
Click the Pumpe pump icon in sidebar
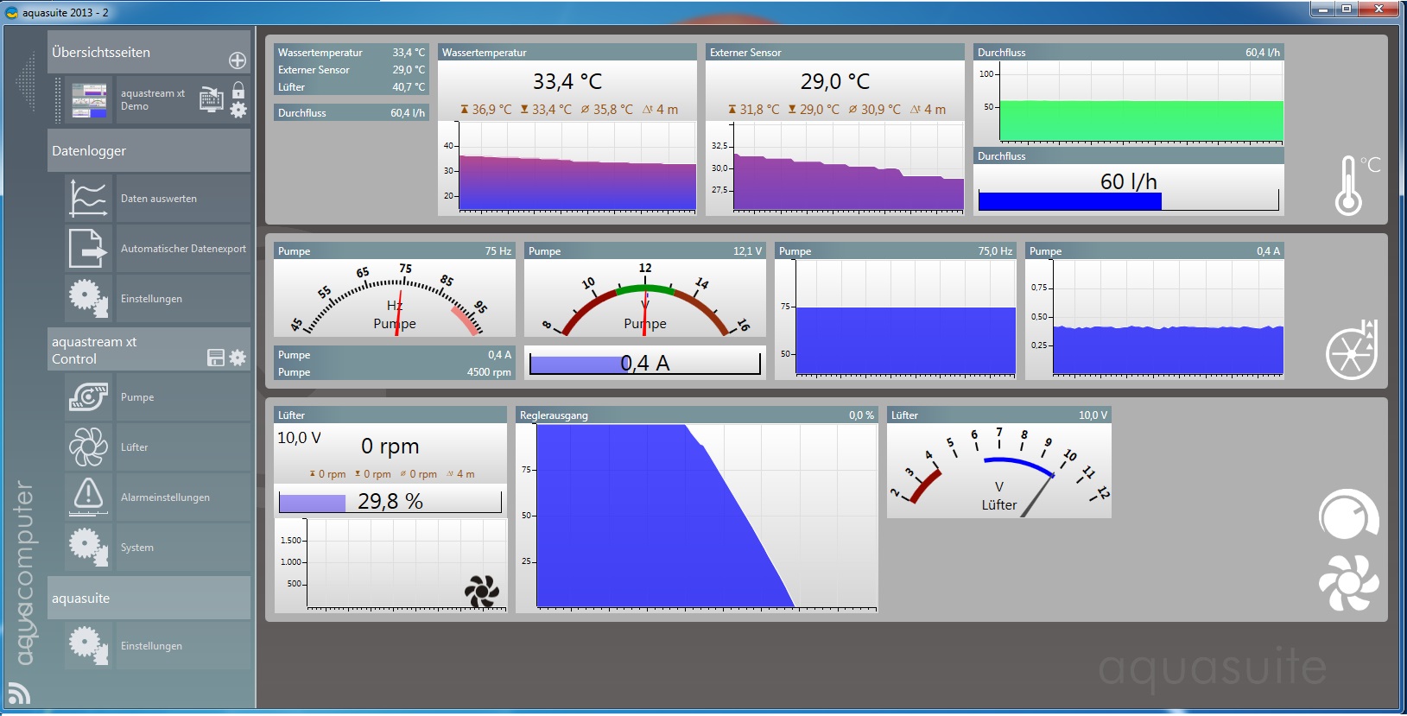point(89,397)
